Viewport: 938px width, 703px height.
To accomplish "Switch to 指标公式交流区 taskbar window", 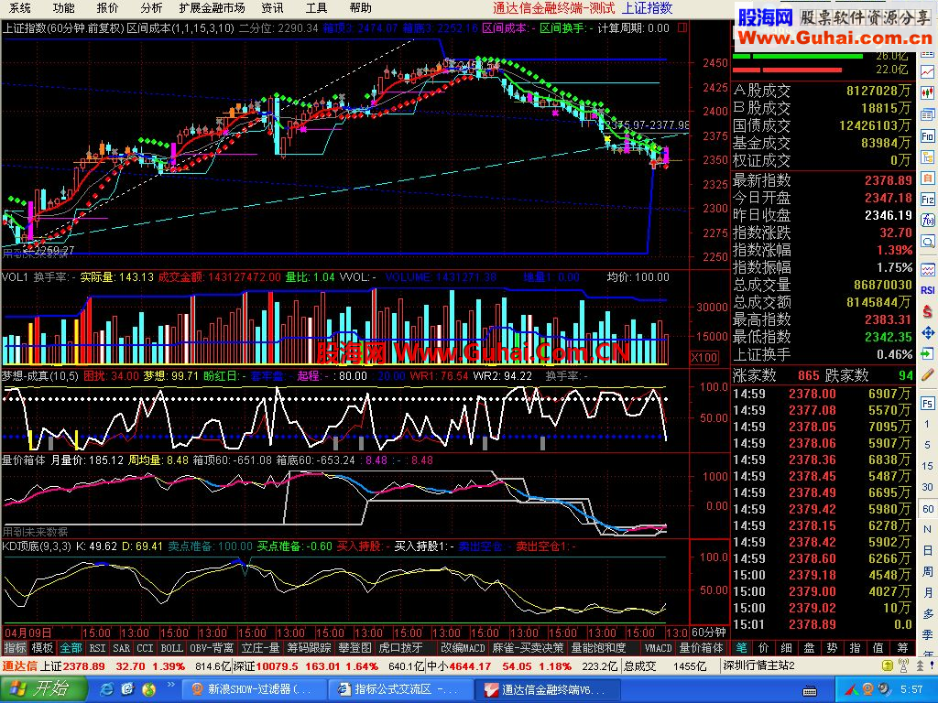I will click(402, 689).
